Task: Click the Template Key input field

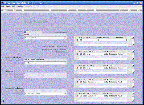Action: coord(33,32)
